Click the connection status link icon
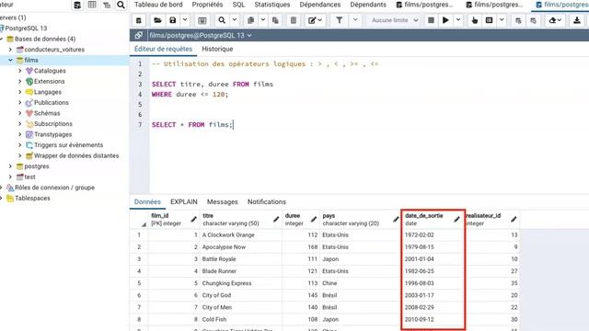 139,35
